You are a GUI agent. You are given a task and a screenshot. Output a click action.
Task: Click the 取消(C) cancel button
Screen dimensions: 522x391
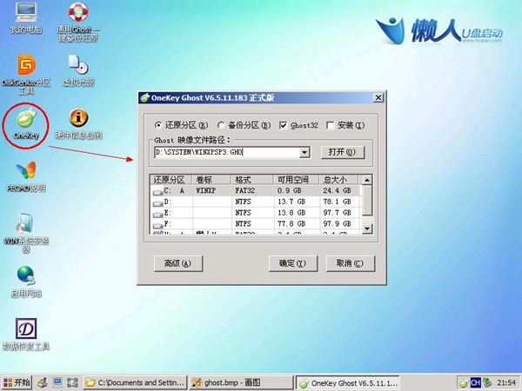351,263
